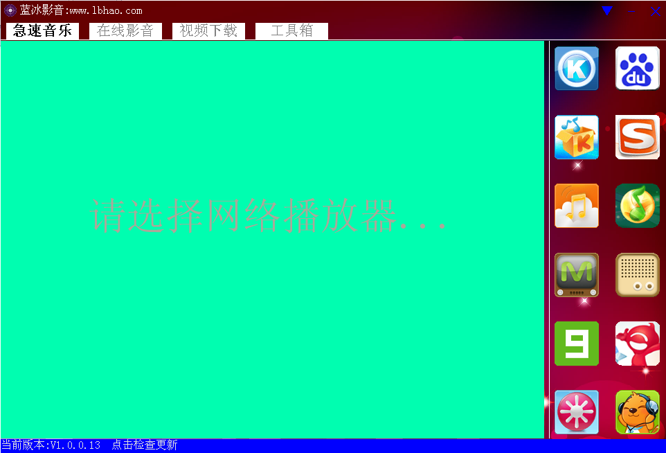Click the title text 蓝冰影音:www.lbhao.com
This screenshot has width=666, height=453.
click(81, 10)
